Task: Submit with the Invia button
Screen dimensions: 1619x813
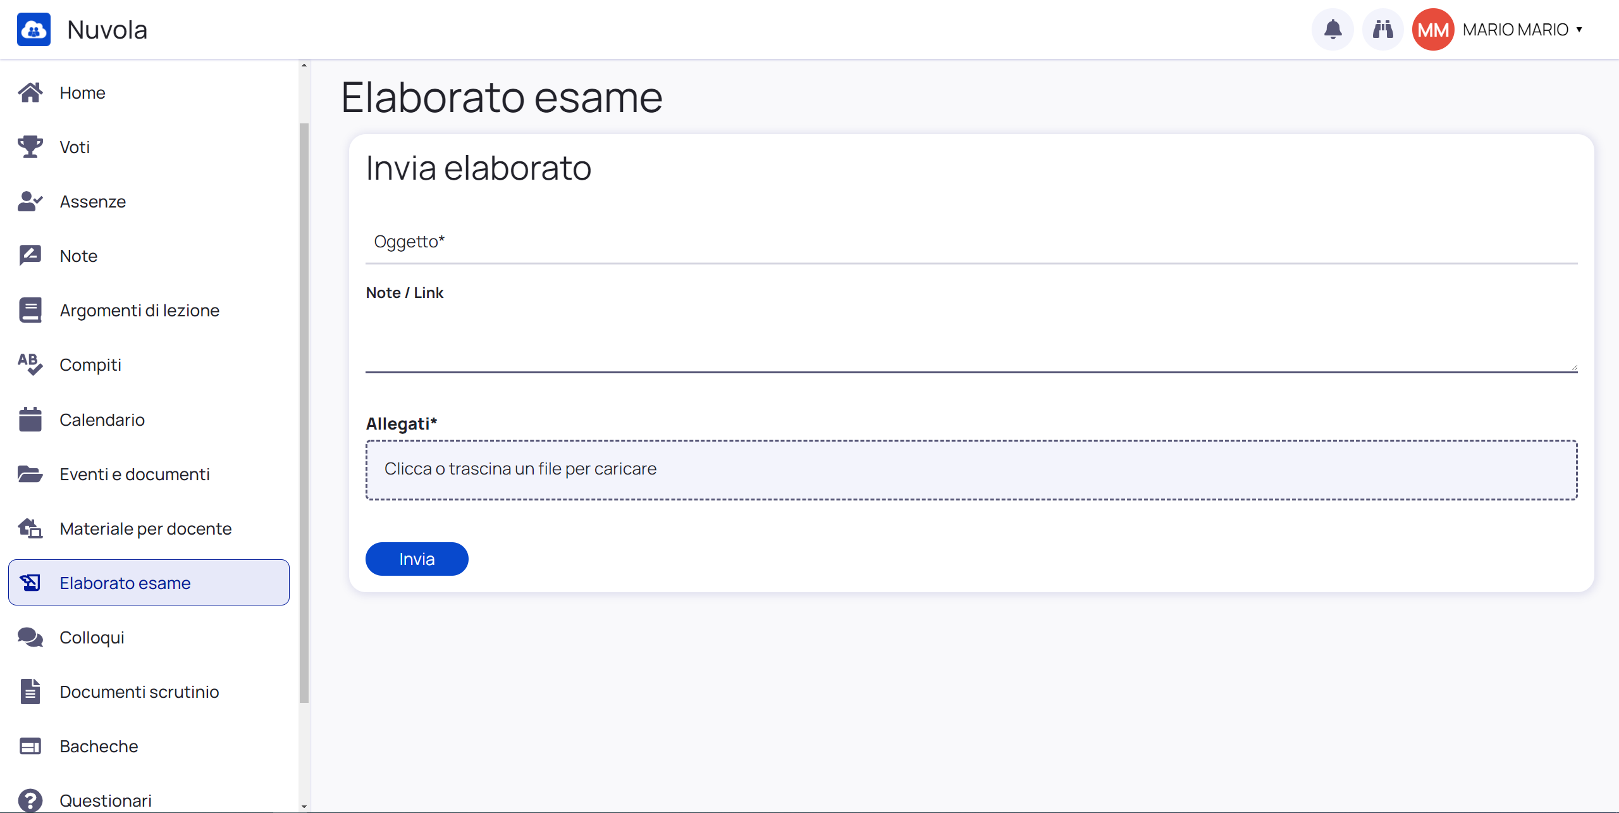Action: pyautogui.click(x=417, y=559)
